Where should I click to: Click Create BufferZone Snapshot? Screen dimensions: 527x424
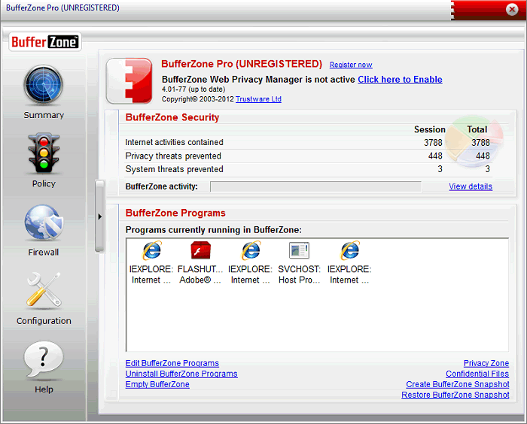coord(458,384)
